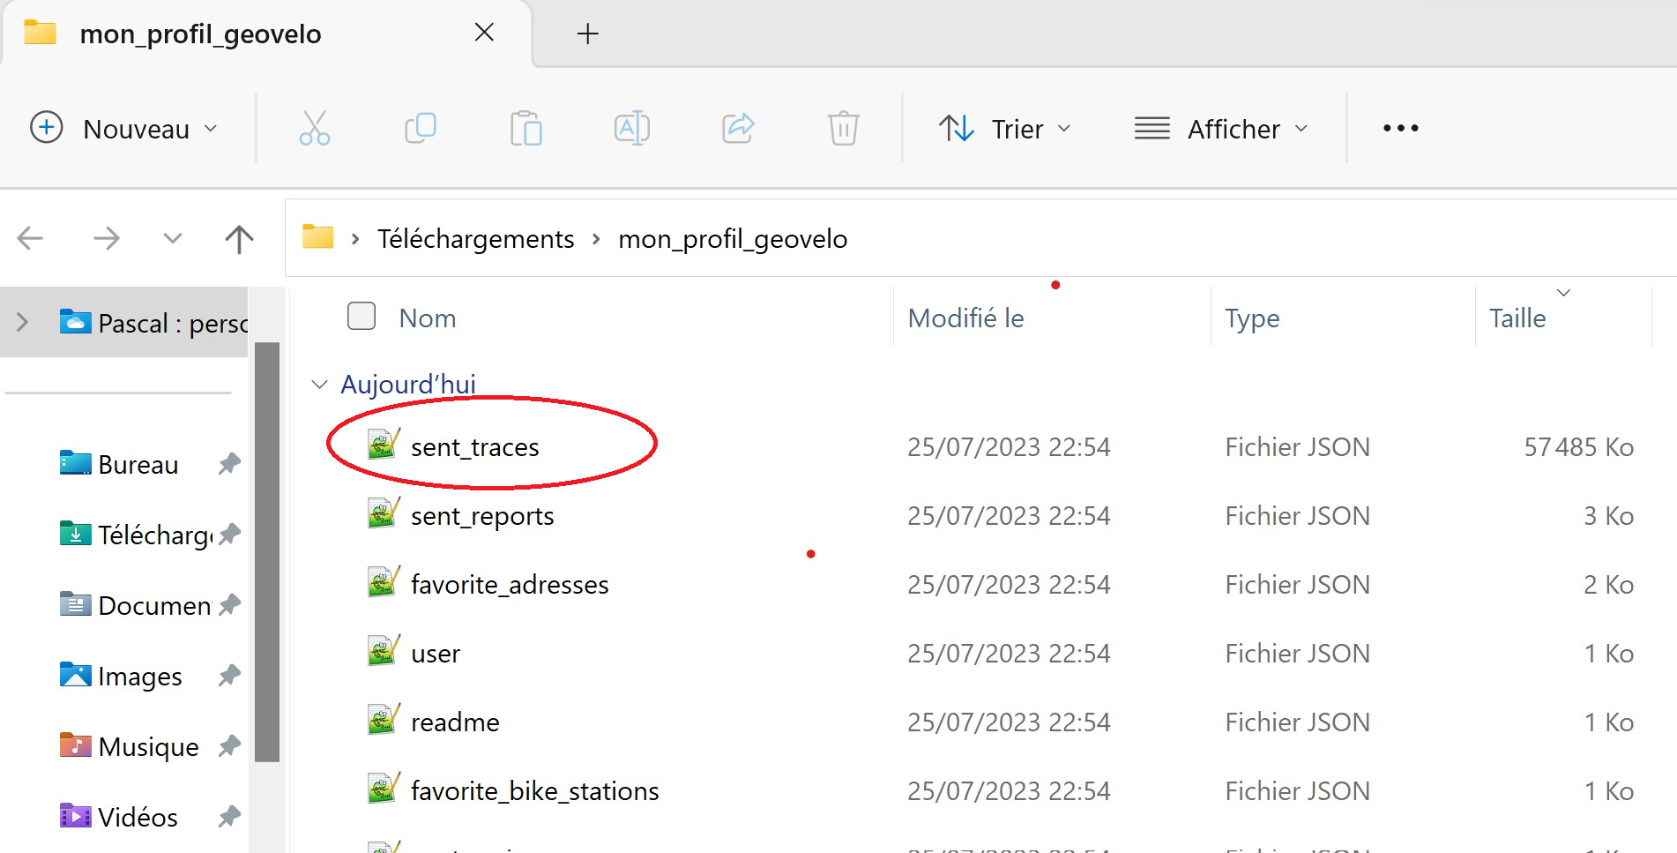Click the Rename icon in the toolbar
Viewport: 1677px width, 853px height.
click(631, 128)
